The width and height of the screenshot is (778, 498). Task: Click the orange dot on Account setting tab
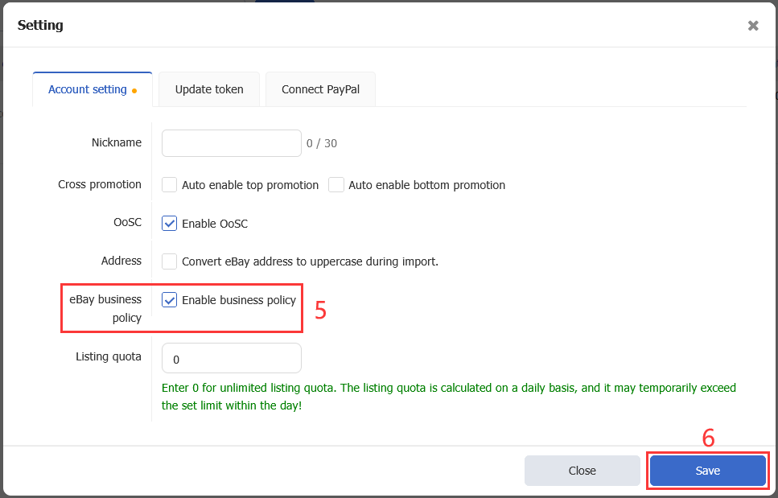(134, 91)
